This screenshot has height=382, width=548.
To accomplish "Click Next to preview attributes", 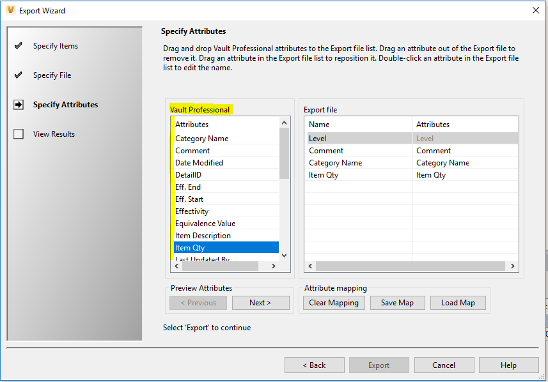I will (x=260, y=302).
